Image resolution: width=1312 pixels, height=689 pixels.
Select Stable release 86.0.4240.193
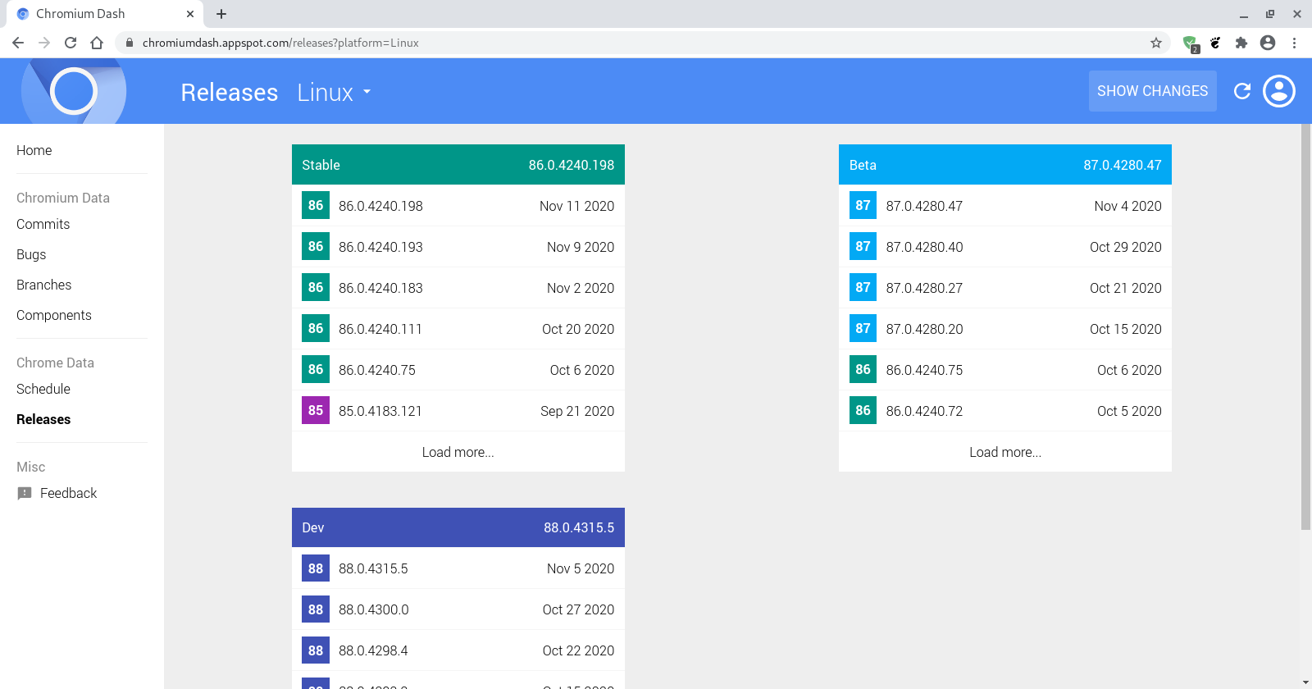458,247
